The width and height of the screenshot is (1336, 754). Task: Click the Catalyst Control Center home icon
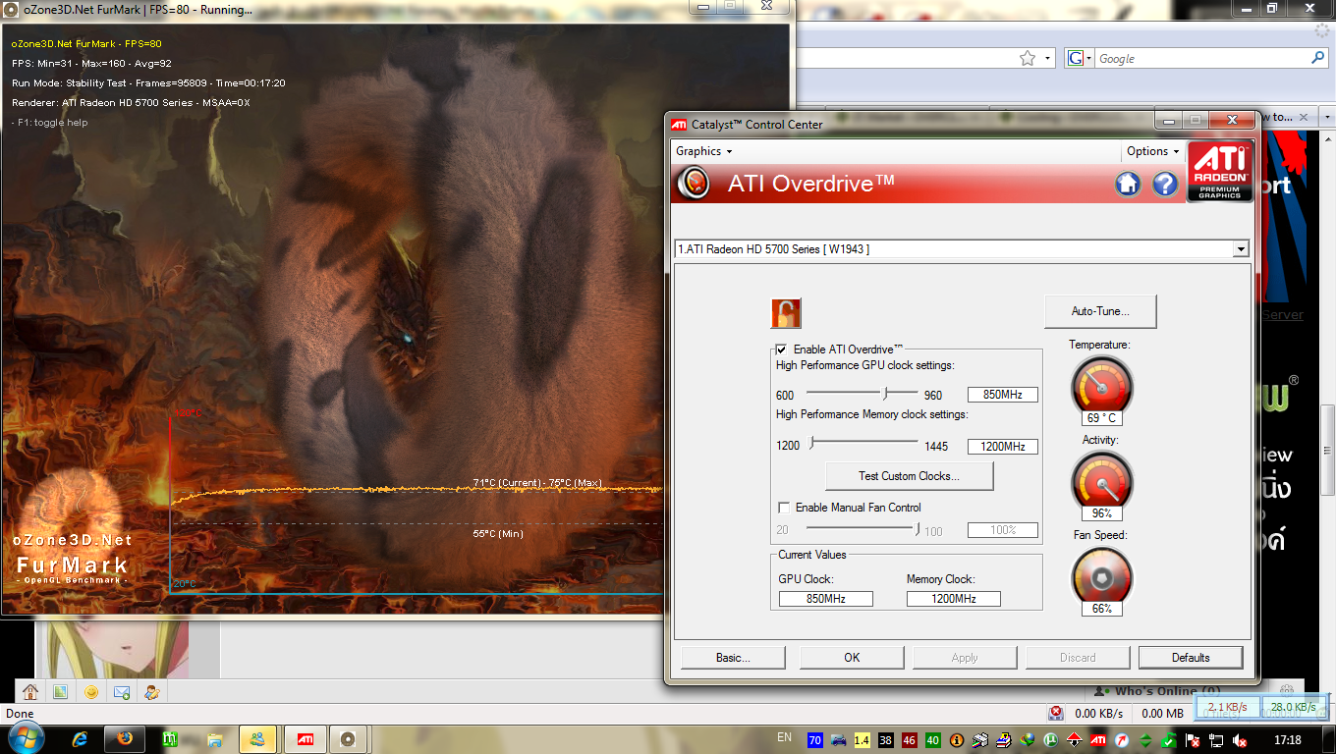click(x=1128, y=184)
